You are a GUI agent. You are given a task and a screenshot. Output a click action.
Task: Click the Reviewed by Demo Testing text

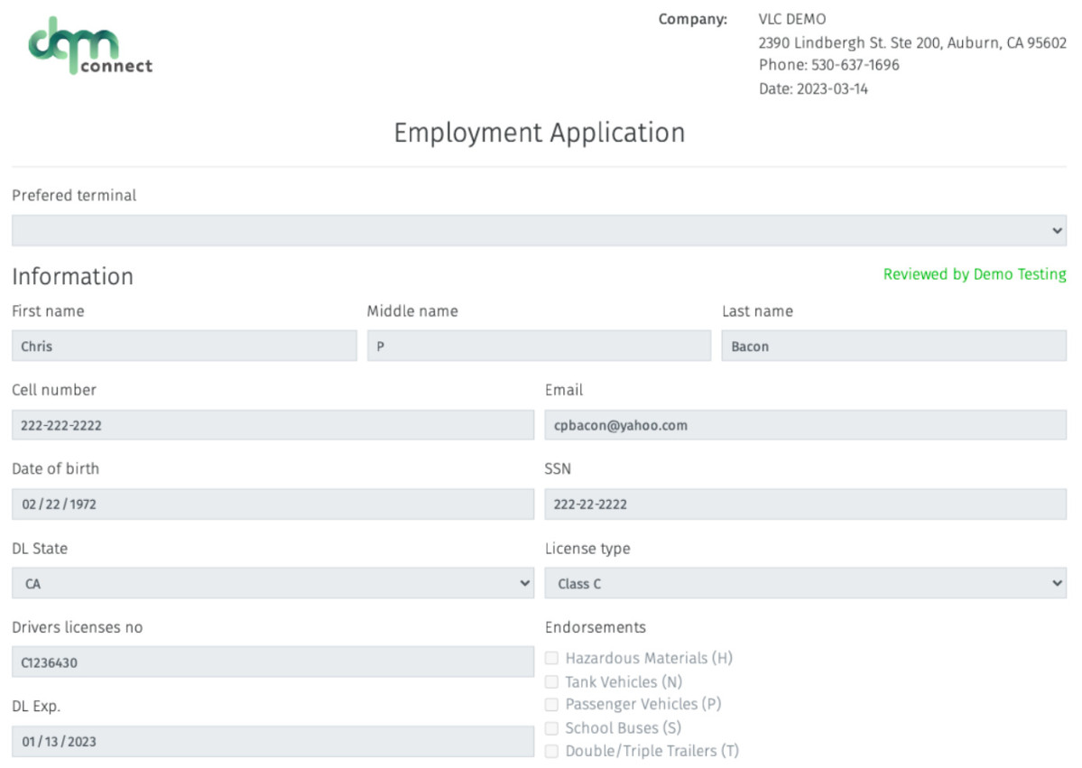pyautogui.click(x=974, y=274)
